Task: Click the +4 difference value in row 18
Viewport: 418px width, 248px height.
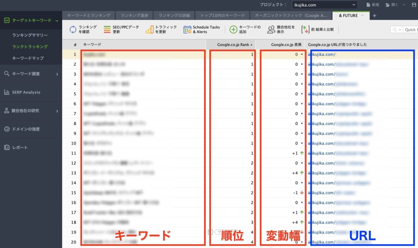Action: click(295, 222)
